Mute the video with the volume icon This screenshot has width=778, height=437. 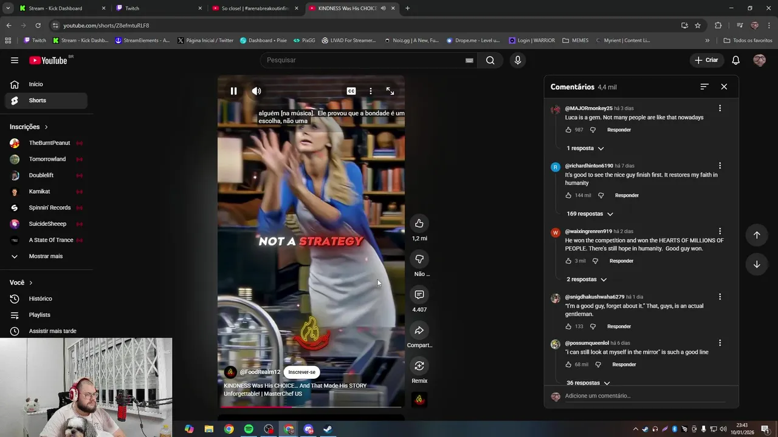point(256,91)
